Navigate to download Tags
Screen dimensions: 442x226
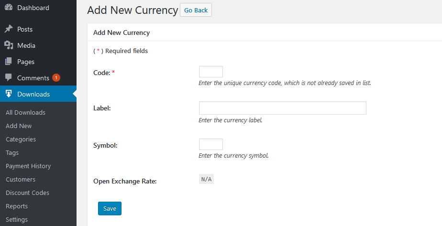(12, 153)
